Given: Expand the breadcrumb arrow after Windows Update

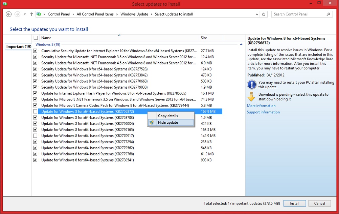Looking at the screenshot, I should pyautogui.click(x=151, y=14).
